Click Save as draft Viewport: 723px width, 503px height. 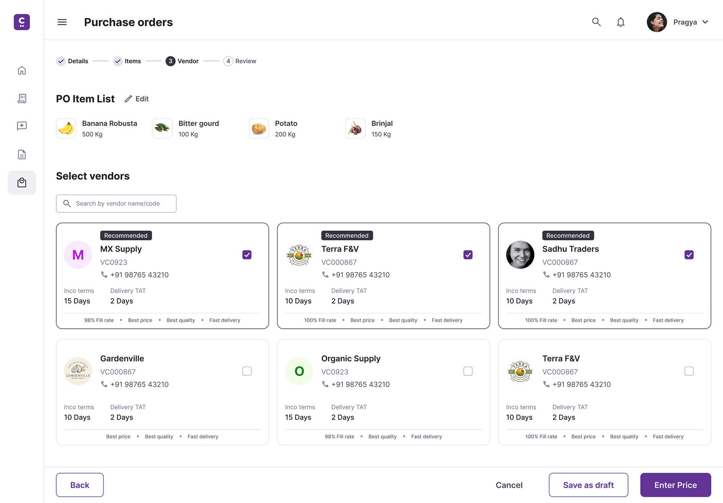588,485
